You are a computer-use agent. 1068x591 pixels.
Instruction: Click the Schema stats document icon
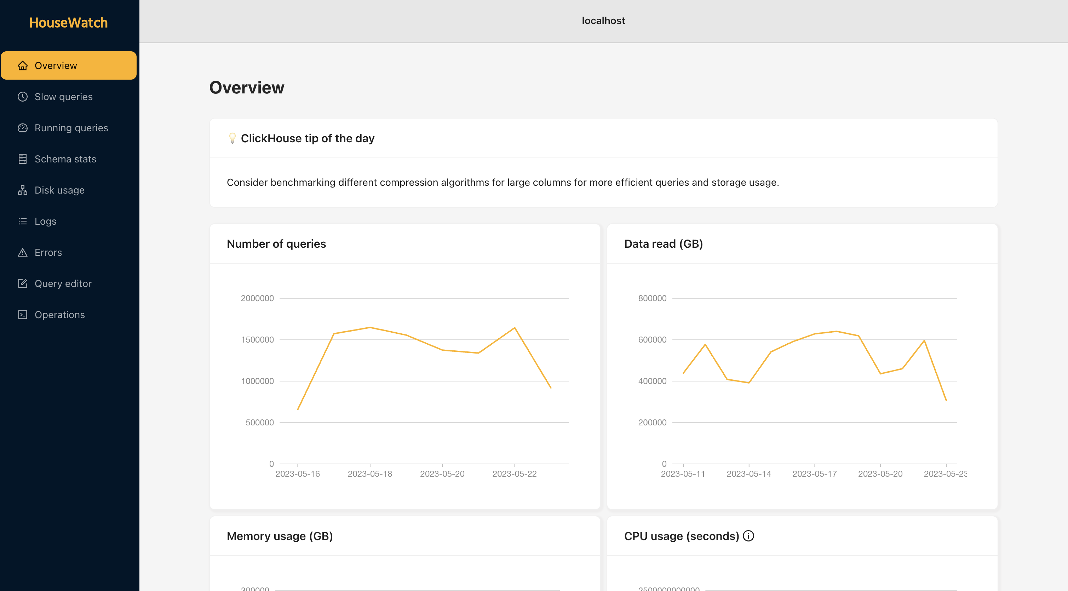22,159
